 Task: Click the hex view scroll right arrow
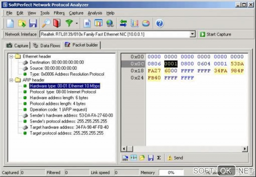point(245,149)
